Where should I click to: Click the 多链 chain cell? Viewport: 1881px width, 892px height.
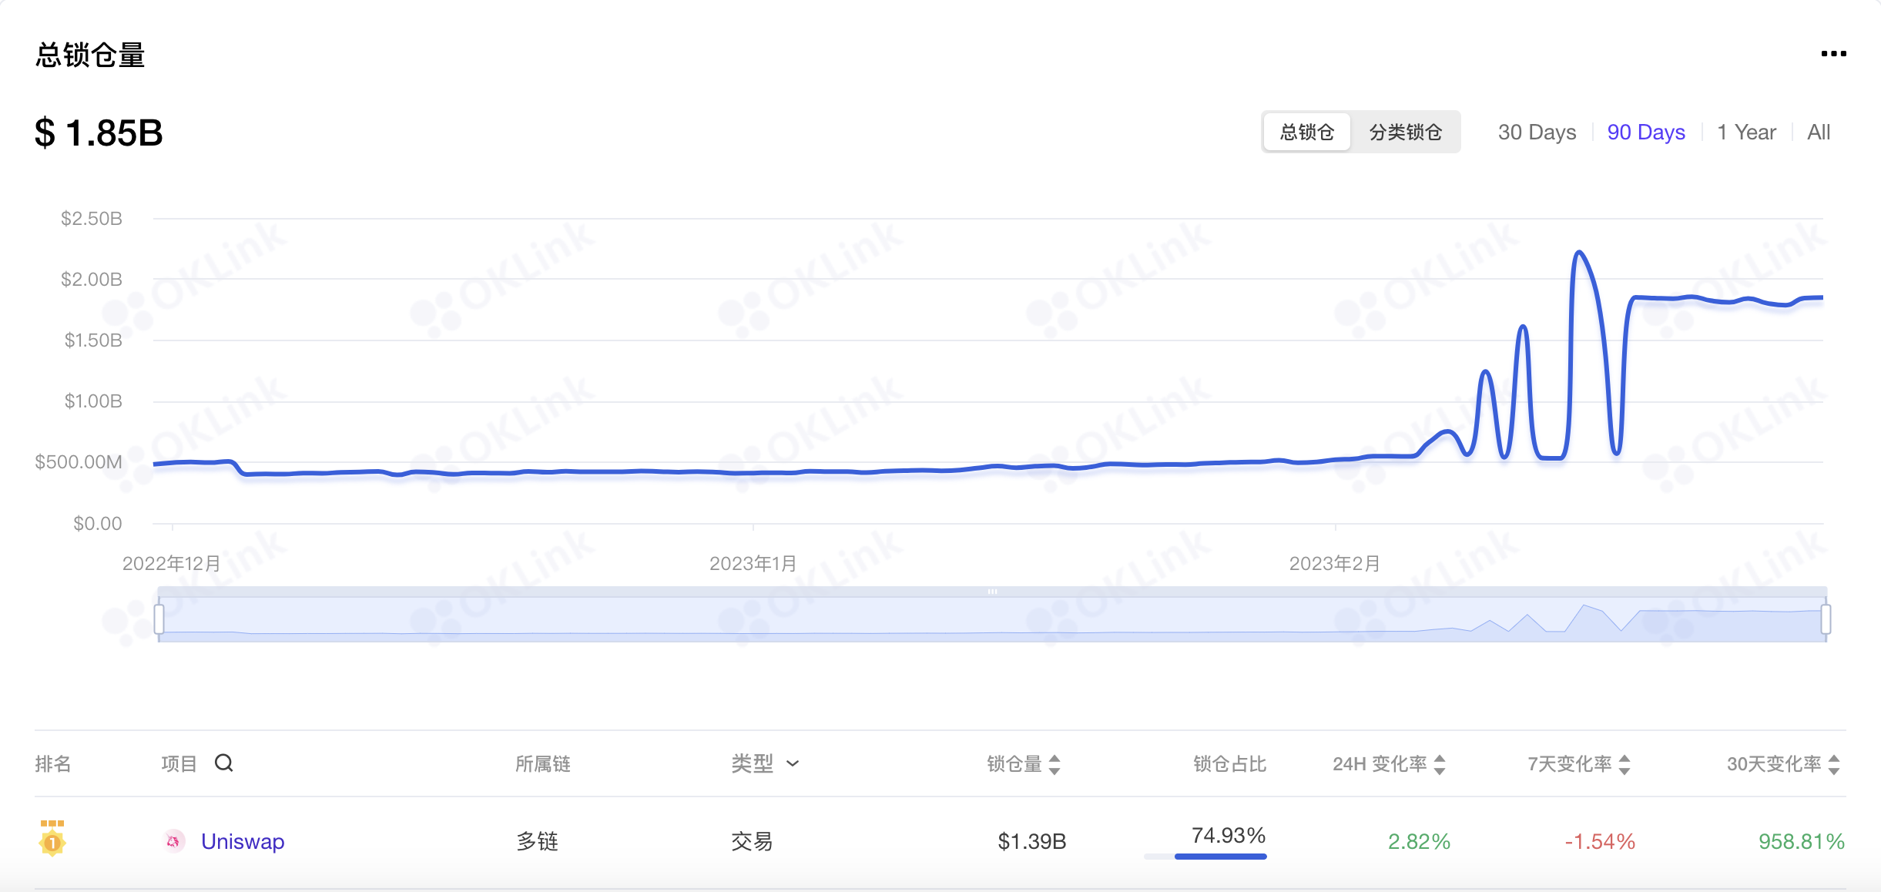point(537,841)
